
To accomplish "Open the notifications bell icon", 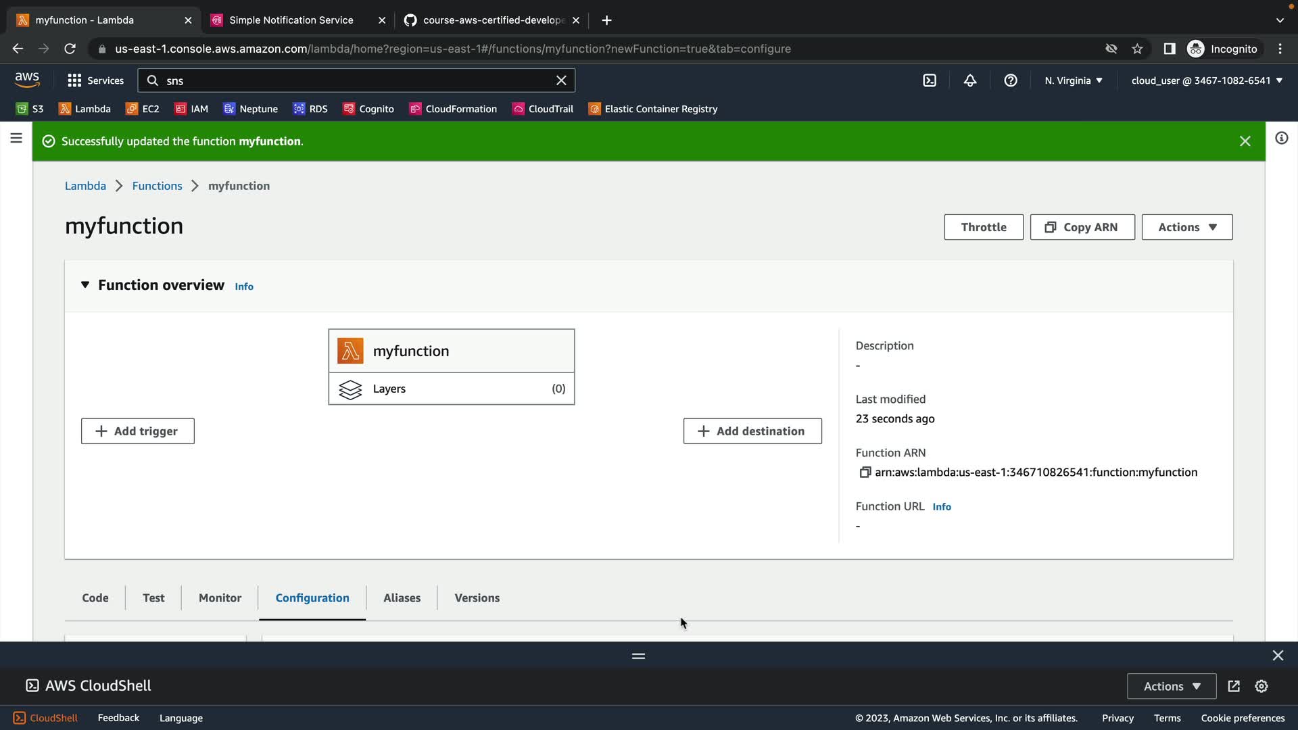I will pos(970,80).
